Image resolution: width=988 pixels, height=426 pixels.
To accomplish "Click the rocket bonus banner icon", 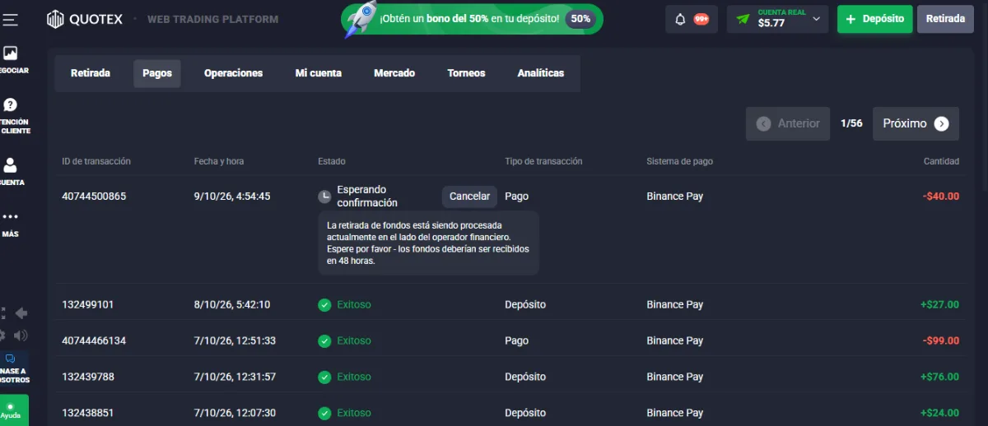I will tap(361, 18).
